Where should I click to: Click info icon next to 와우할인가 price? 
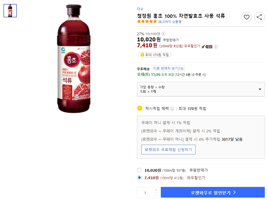point(215,47)
